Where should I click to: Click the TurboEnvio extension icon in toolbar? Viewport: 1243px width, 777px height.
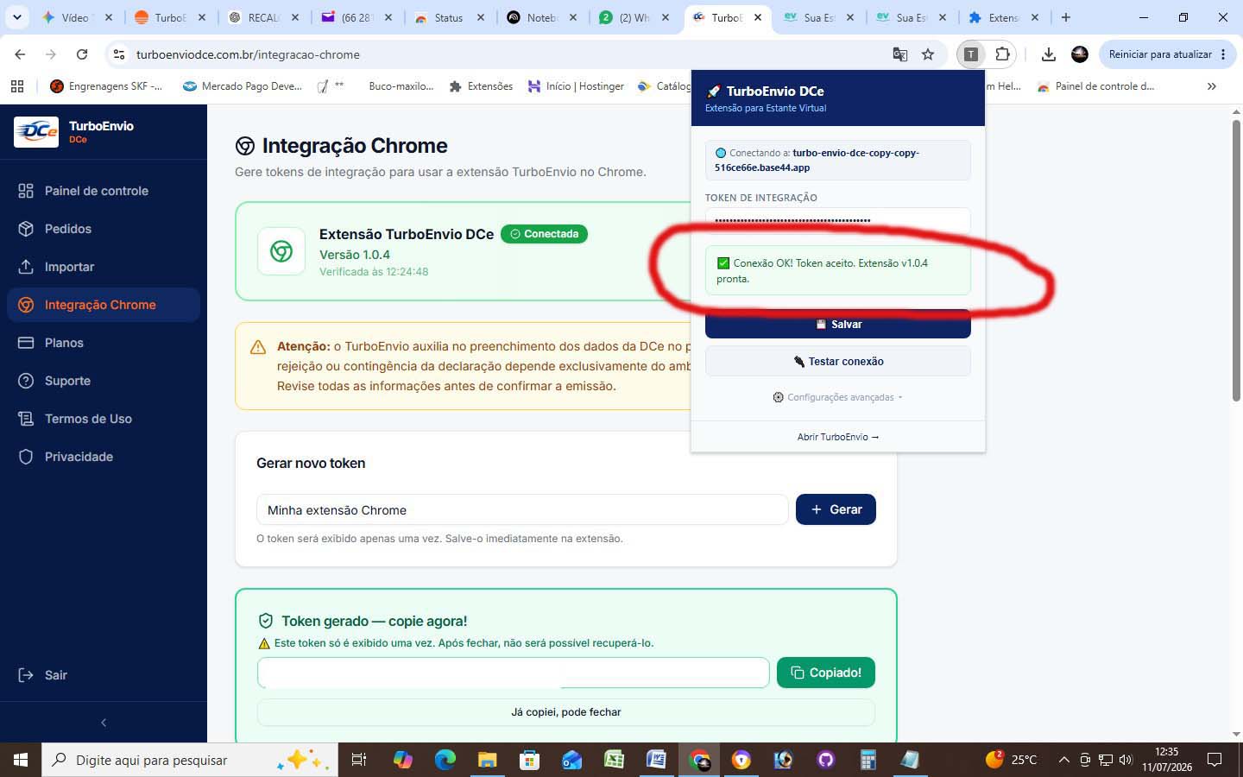pyautogui.click(x=971, y=54)
